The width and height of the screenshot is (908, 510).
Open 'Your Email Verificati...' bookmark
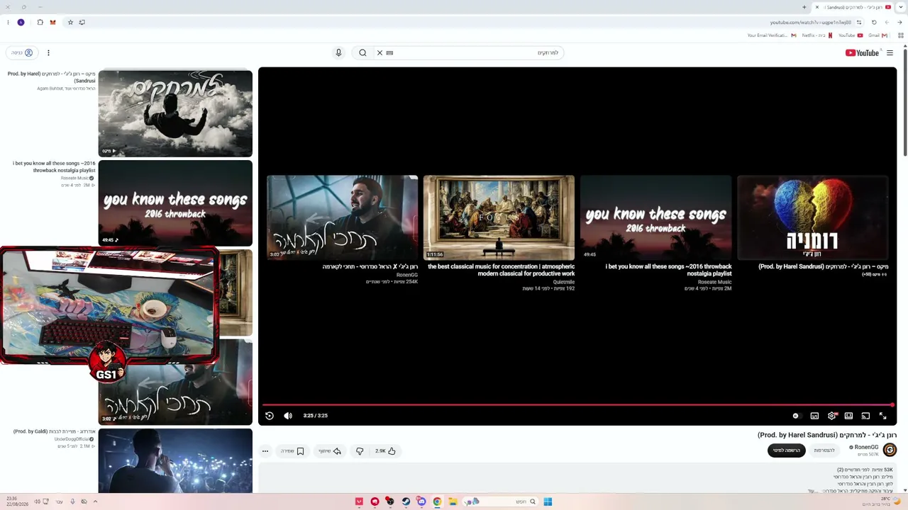click(772, 35)
